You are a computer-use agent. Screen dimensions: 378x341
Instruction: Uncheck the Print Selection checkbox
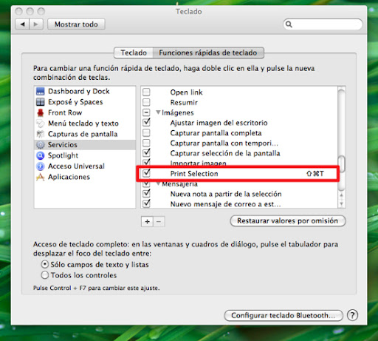tap(146, 173)
